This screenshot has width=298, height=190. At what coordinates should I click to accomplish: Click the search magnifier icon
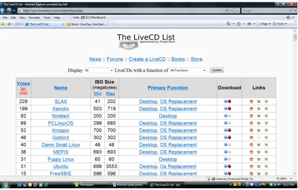click(x=290, y=11)
